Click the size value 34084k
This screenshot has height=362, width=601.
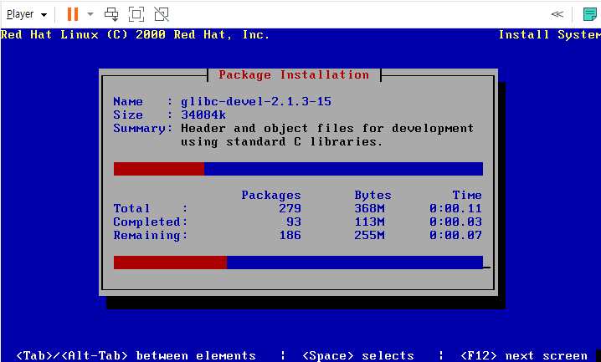pyautogui.click(x=203, y=115)
